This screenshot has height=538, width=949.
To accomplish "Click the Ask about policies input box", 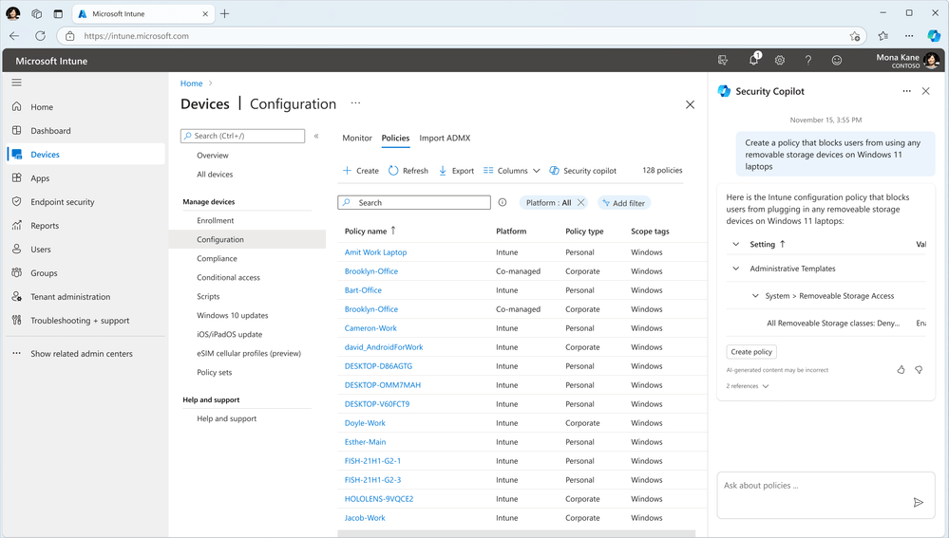I will (807, 486).
